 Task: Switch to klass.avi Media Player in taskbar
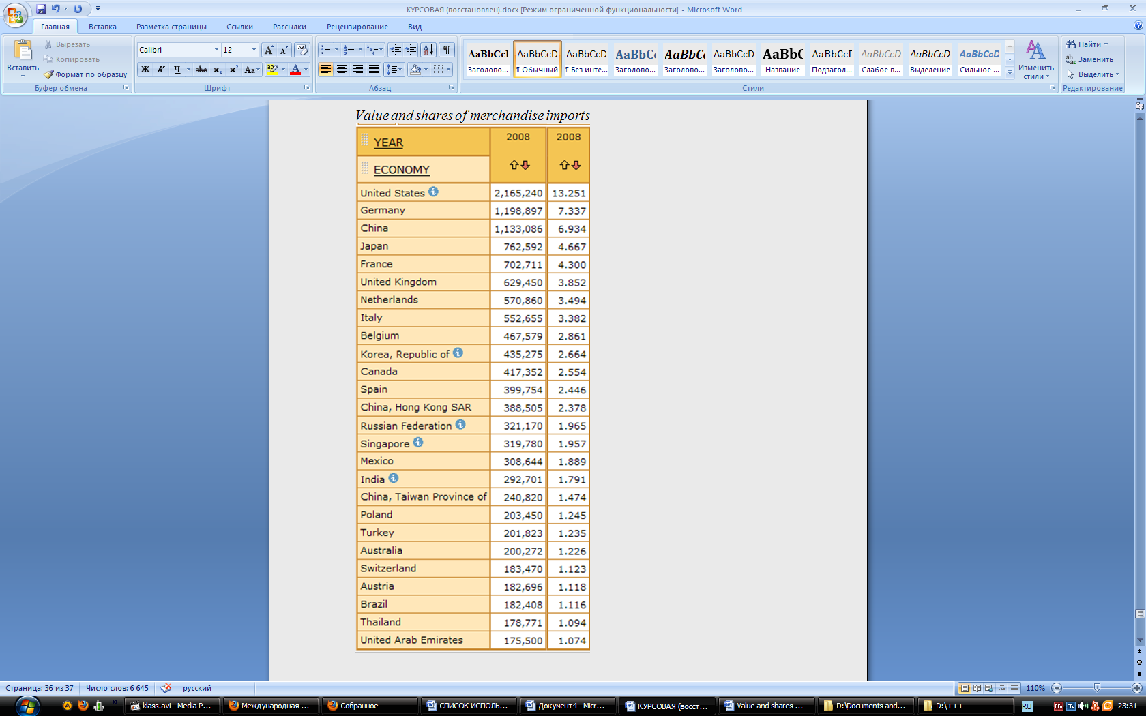coord(173,706)
